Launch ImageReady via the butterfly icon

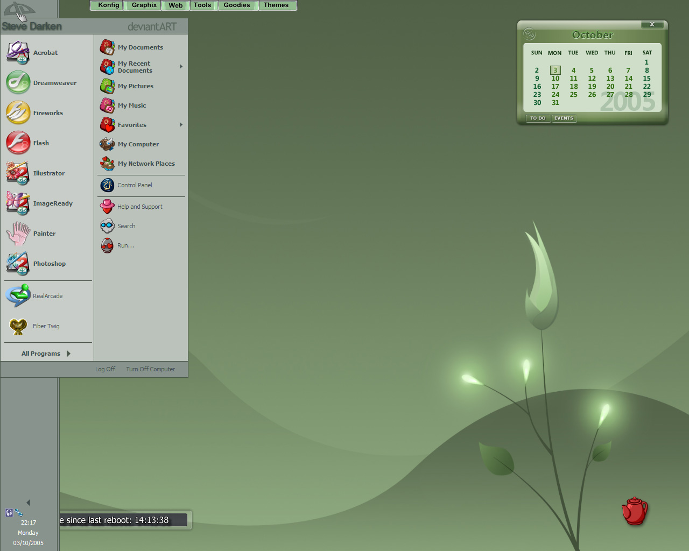click(18, 203)
